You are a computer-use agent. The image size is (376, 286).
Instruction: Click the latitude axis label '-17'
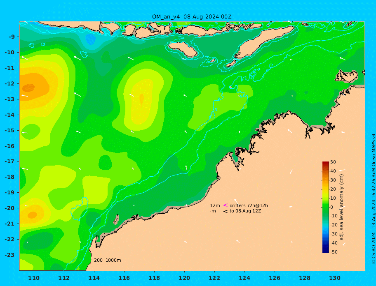[x=9, y=161]
